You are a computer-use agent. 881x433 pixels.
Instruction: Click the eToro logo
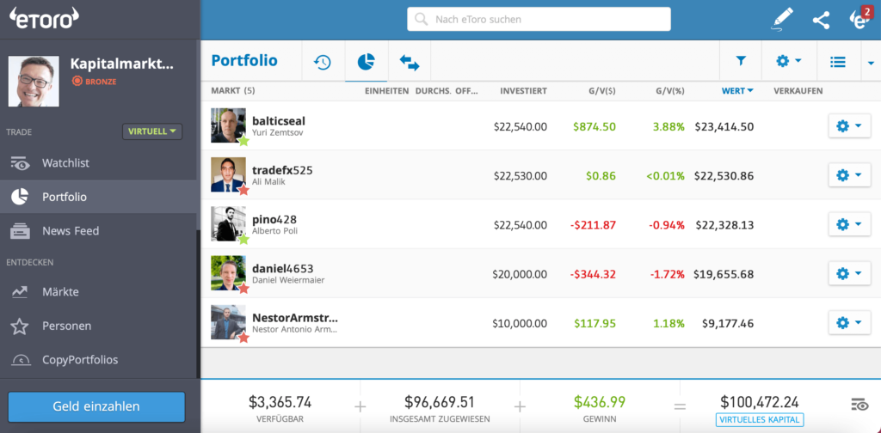(45, 19)
